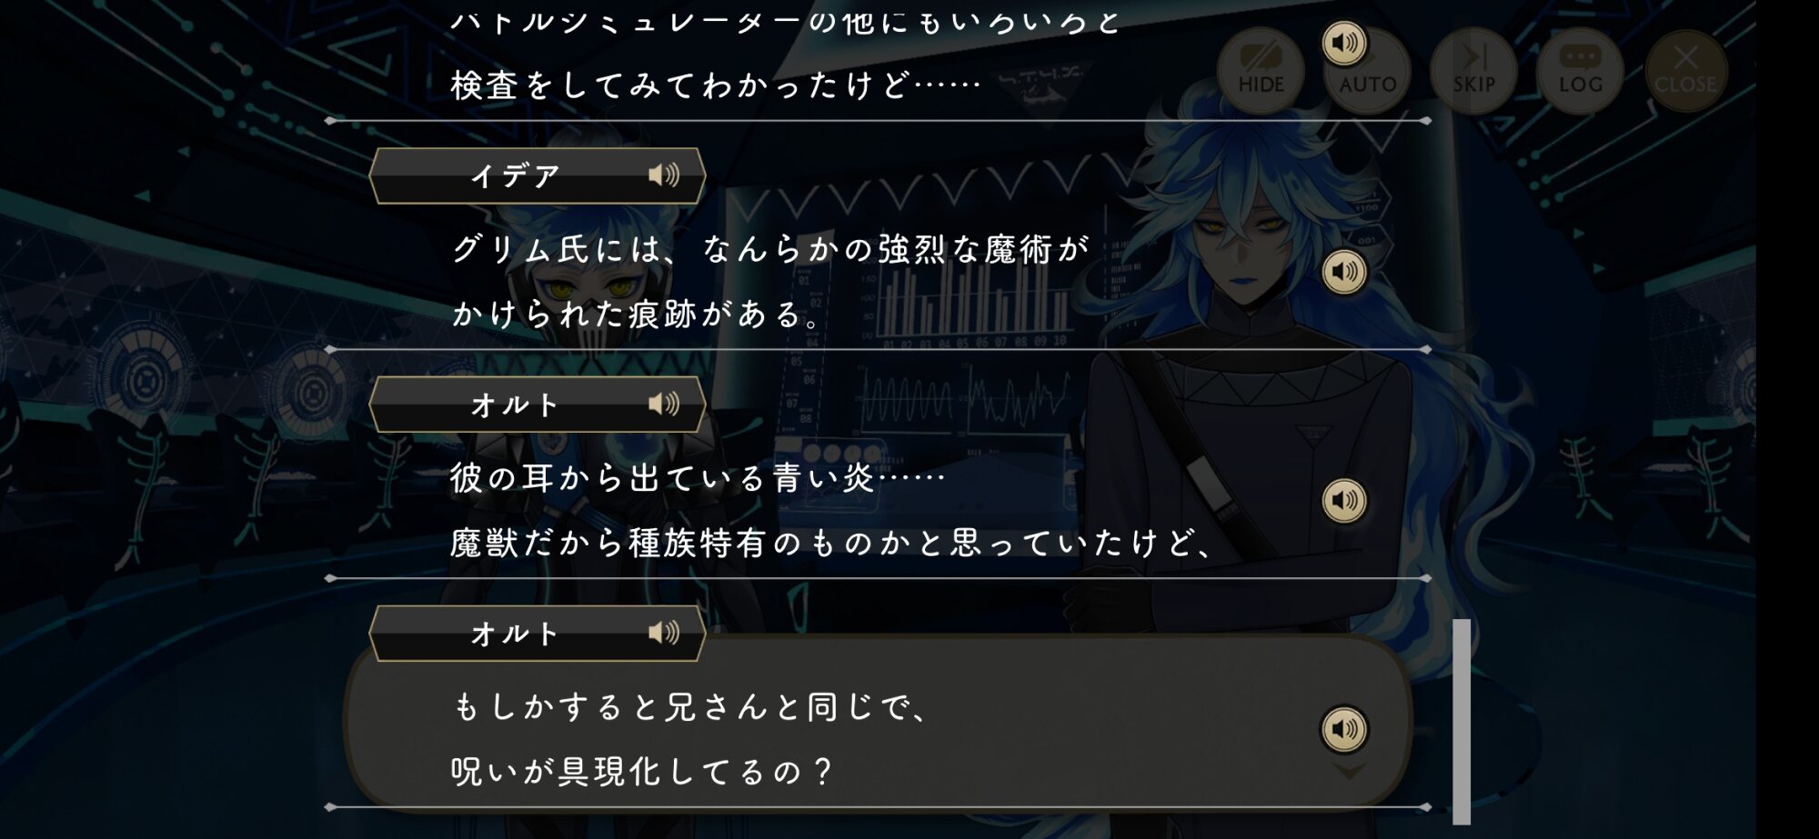Play voice for Idia's グリム氏 dialogue line

[1344, 271]
